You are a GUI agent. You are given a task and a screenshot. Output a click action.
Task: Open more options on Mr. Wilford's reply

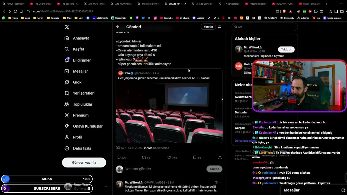[x=221, y=183]
